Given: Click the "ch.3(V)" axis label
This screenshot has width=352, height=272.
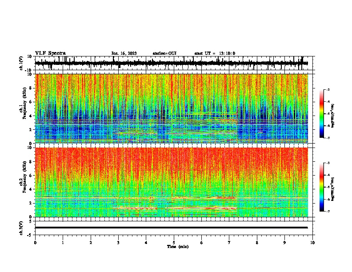Looking at the screenshot, I should pos(21,228).
